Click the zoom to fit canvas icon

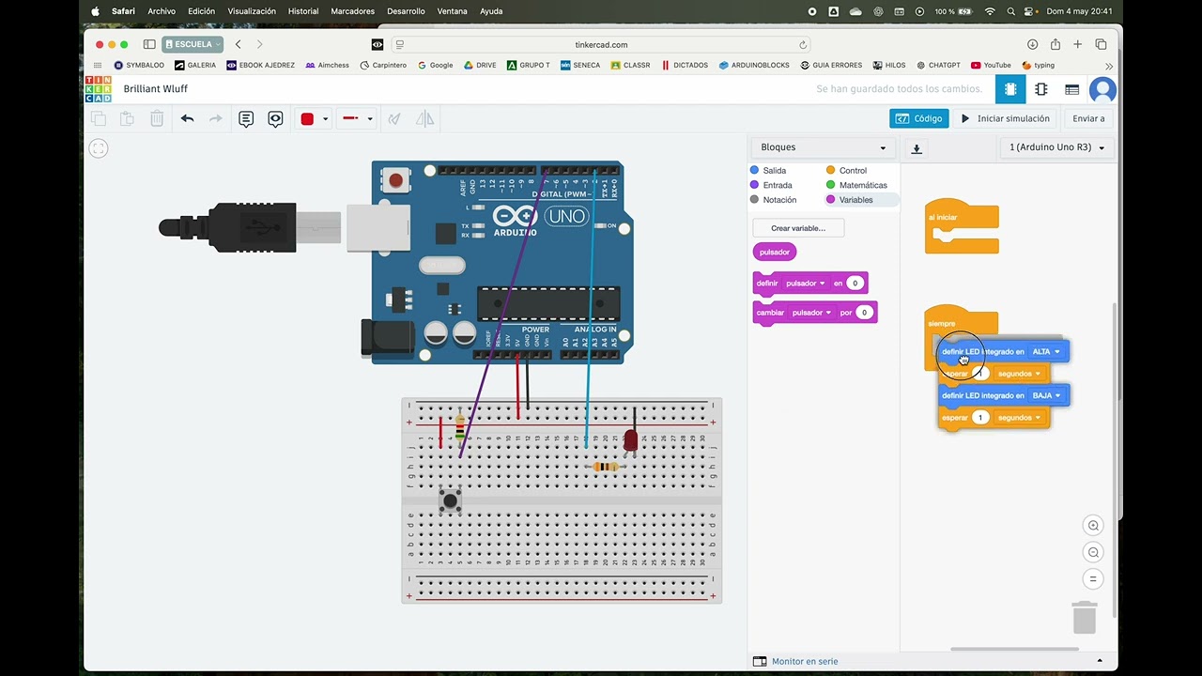(99, 148)
